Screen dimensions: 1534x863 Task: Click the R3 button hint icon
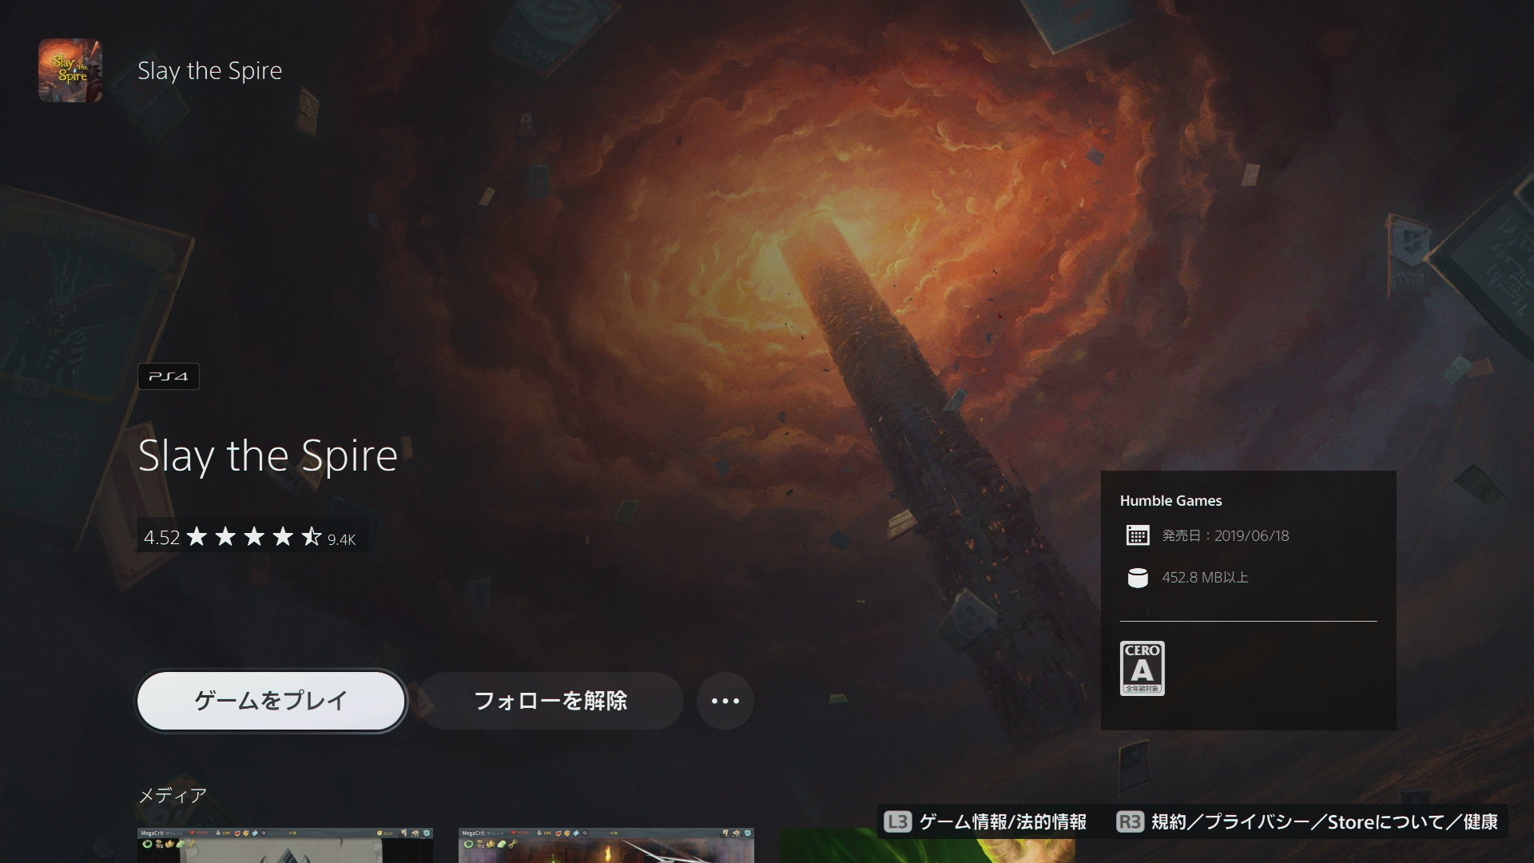[x=1130, y=821]
